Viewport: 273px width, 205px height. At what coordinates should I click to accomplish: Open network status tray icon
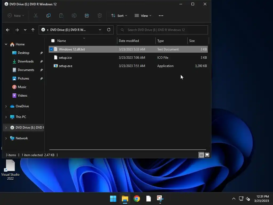click(241, 199)
